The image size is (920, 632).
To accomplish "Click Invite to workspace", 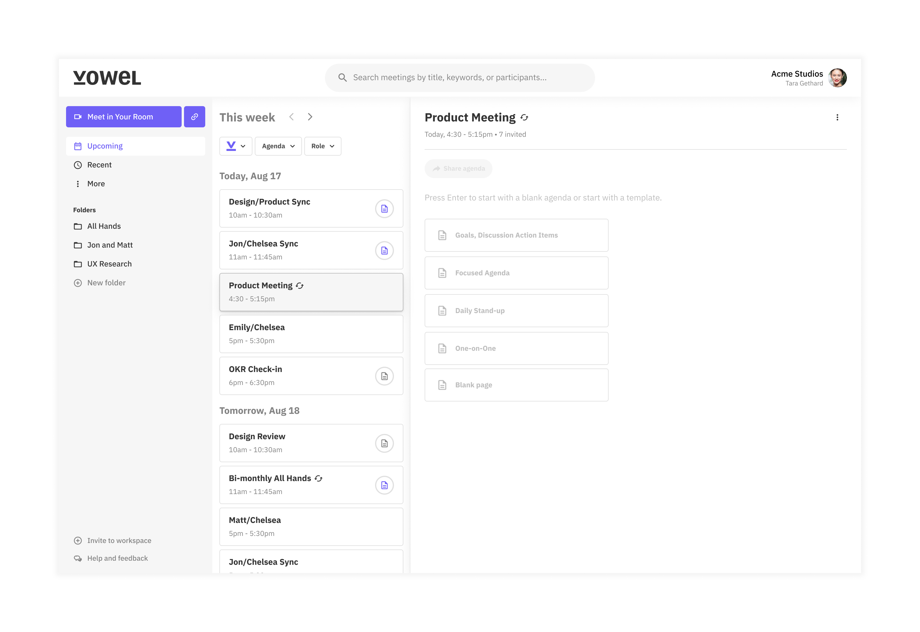I will coord(112,541).
